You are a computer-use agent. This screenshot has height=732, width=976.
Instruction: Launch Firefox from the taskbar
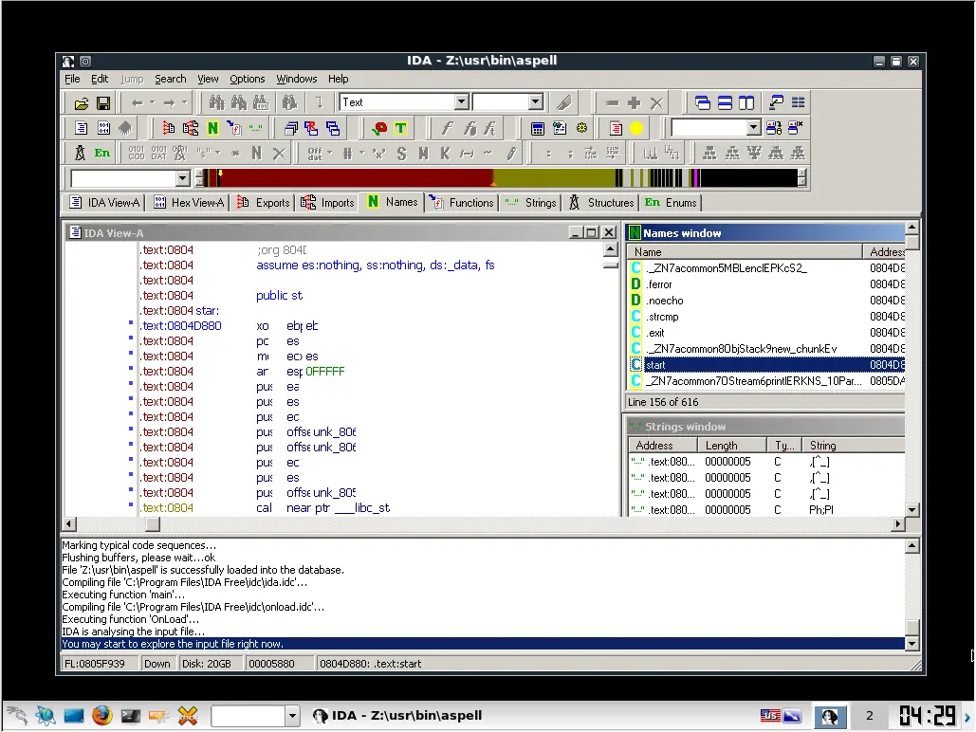coord(102,716)
